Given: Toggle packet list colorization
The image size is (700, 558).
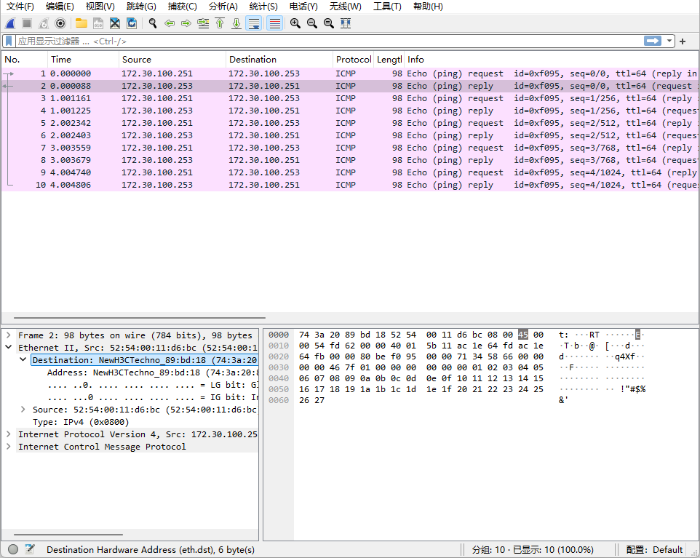Looking at the screenshot, I should [x=274, y=23].
